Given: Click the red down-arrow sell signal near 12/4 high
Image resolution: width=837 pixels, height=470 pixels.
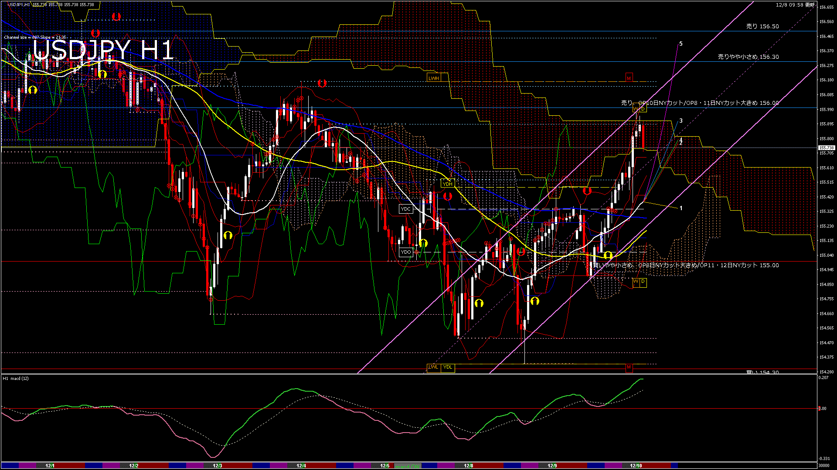Looking at the screenshot, I should [x=322, y=83].
